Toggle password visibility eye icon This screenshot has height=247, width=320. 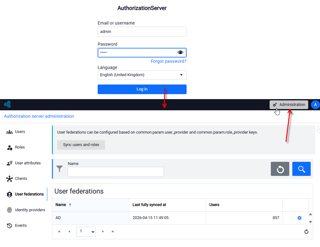coord(180,53)
